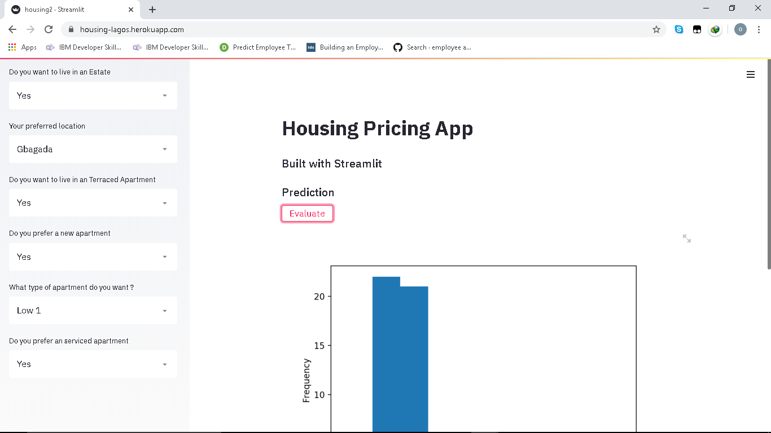This screenshot has width=771, height=433.
Task: Open the GitHub Search employee bookmark
Action: pos(432,47)
